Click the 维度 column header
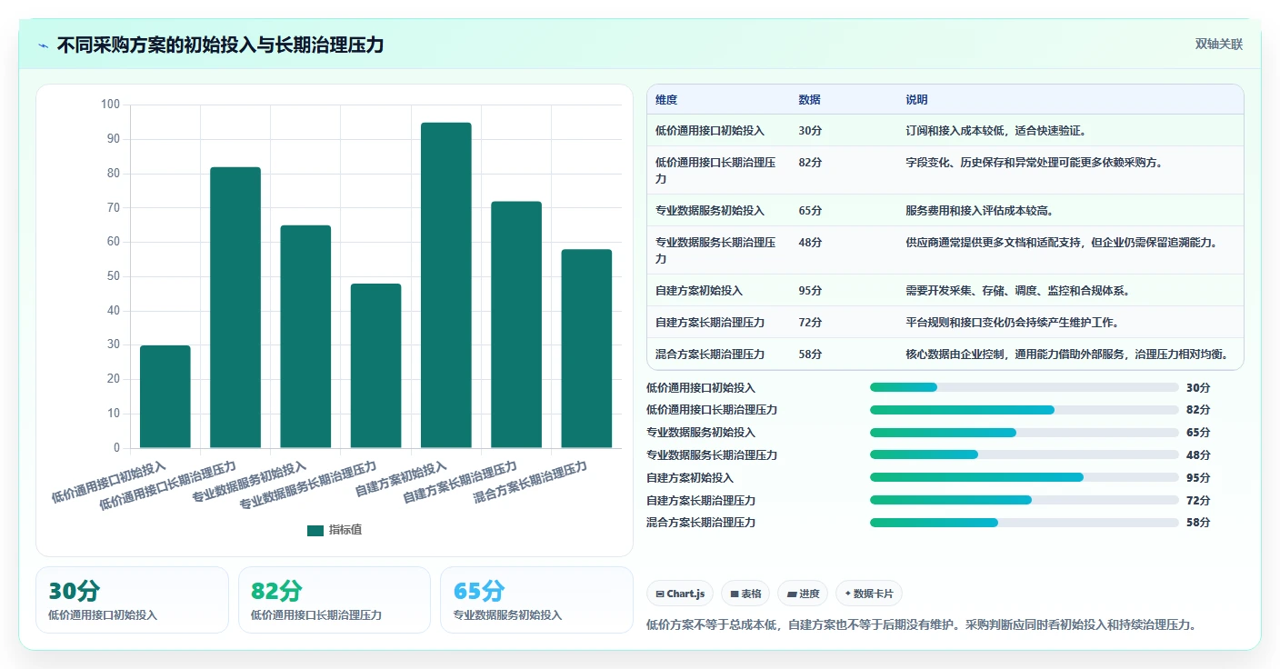Screen dimensions: 1280x669 [666, 100]
